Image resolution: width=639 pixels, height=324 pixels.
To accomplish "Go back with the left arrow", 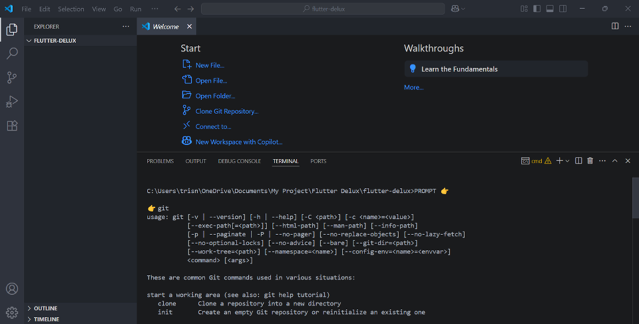I will tap(177, 9).
